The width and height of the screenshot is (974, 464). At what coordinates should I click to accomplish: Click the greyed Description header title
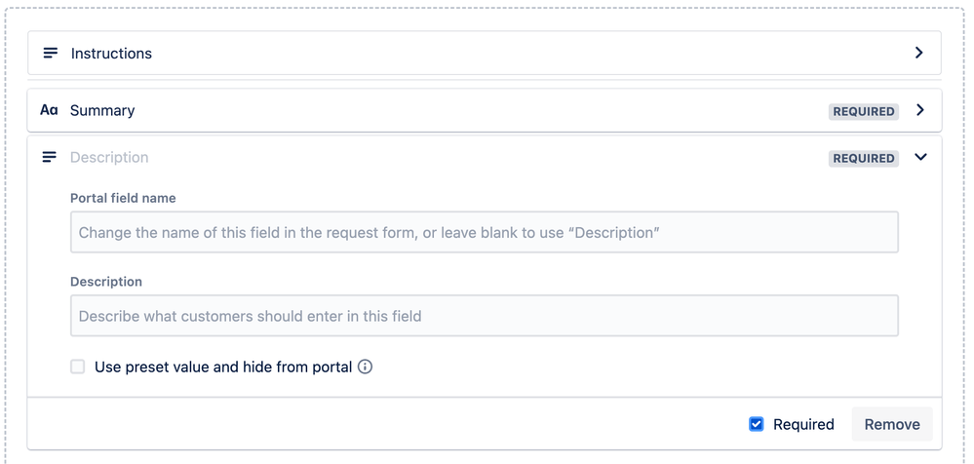point(109,158)
